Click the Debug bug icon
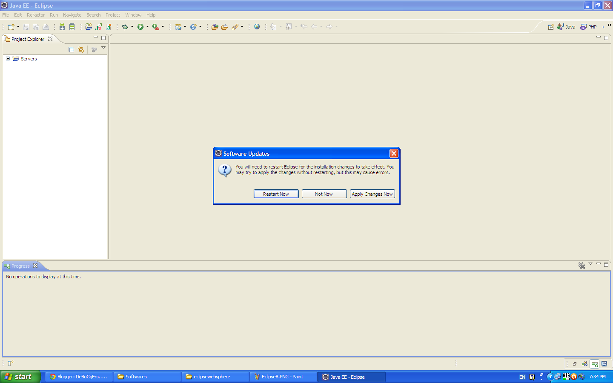The height and width of the screenshot is (383, 613). click(125, 27)
